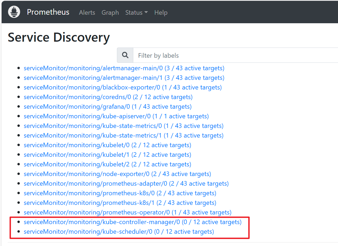Click the Prometheus torch logo icon
Viewport: 338px width, 246px height.
[14, 12]
